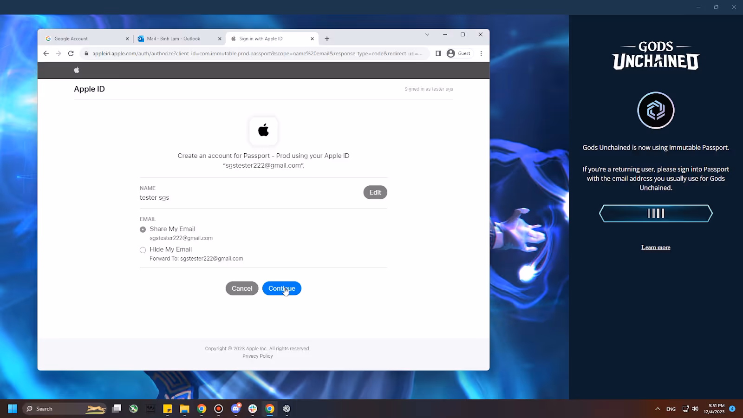The width and height of the screenshot is (743, 418).
Task: Open the volume tray icon
Action: coord(695,409)
